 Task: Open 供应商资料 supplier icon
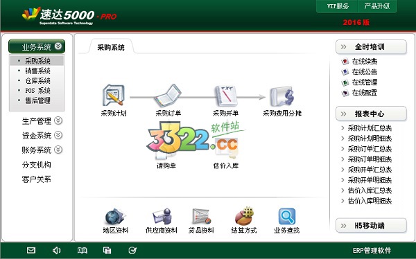(162, 216)
